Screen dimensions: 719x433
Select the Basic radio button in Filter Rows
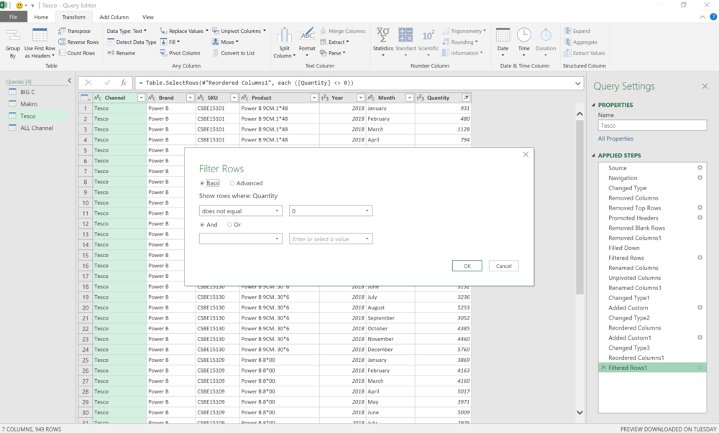coord(202,183)
